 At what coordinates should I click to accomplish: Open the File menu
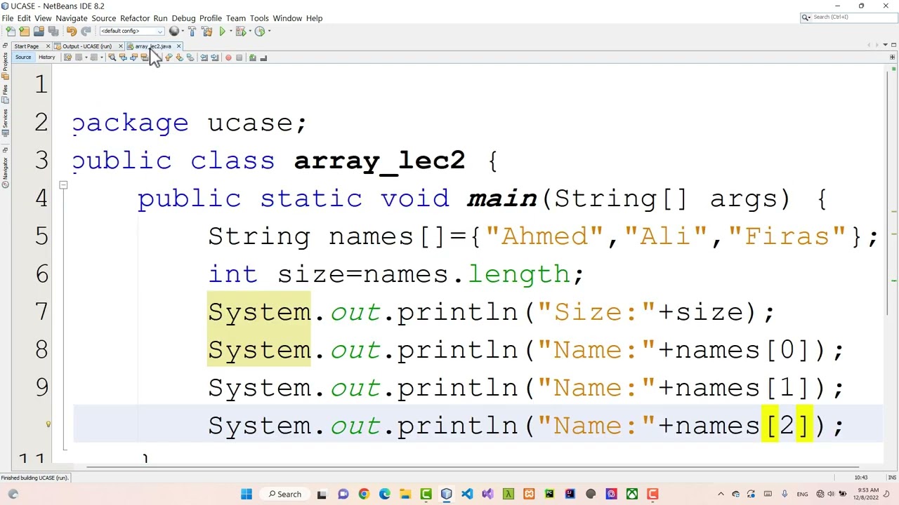click(8, 18)
